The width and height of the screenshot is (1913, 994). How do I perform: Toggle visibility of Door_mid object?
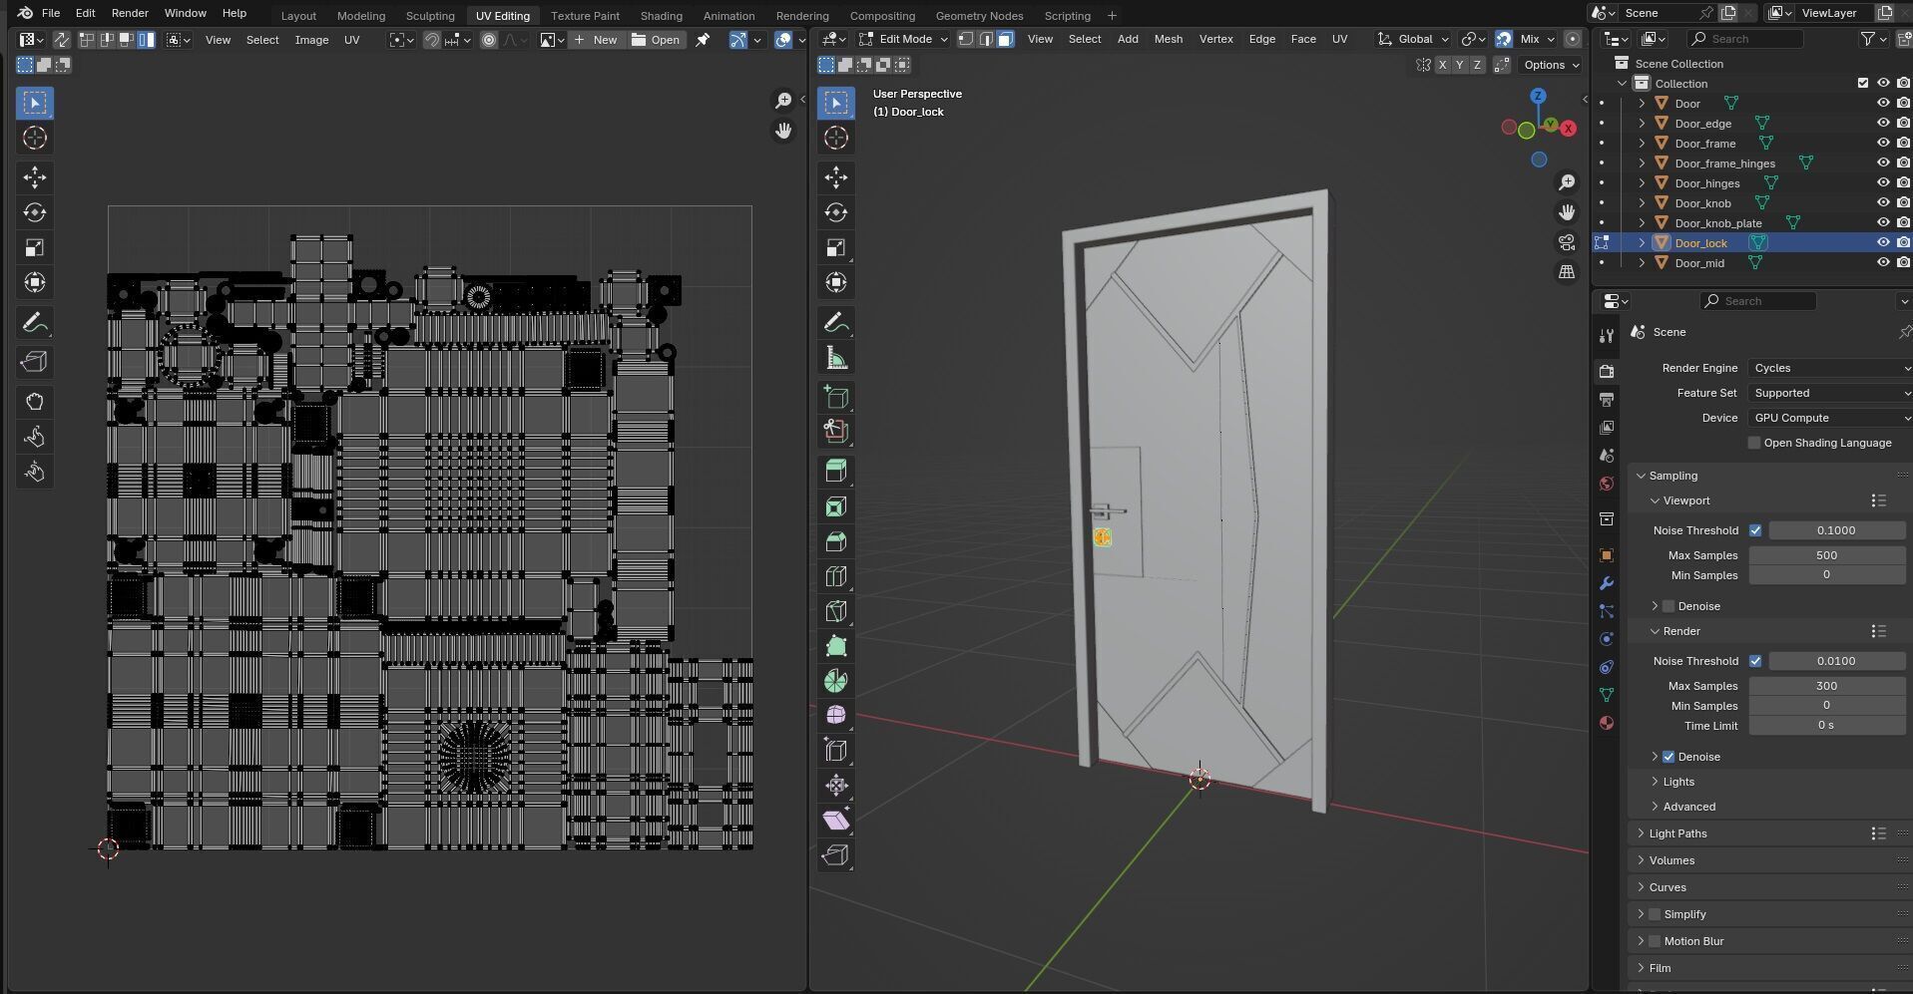tap(1883, 263)
